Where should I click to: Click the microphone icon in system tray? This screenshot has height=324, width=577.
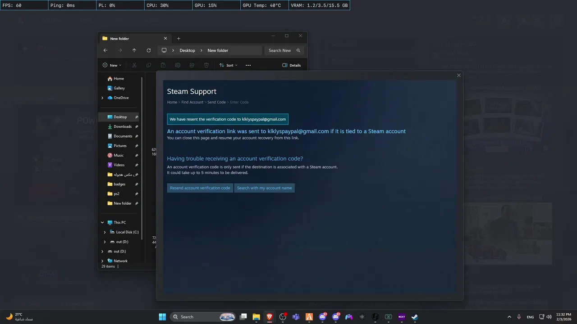click(519, 317)
